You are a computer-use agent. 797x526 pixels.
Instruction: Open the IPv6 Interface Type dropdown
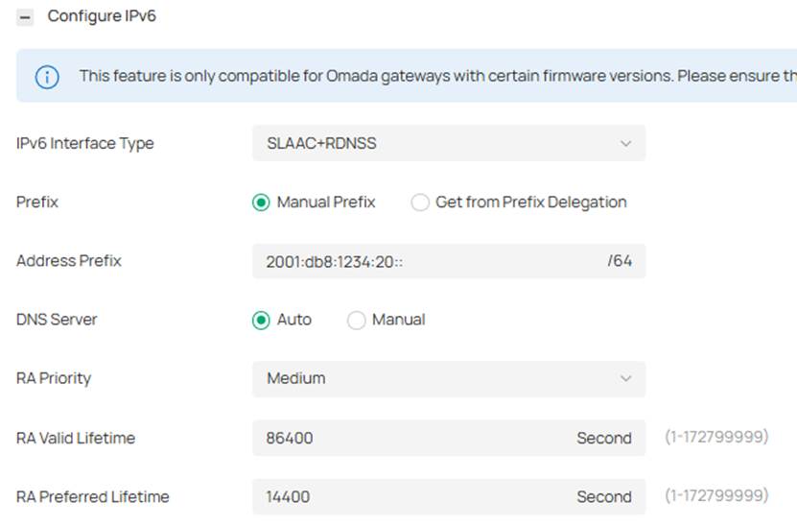coord(449,143)
